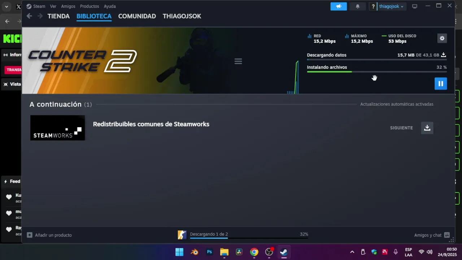Viewport: 462px width, 260px height.
Task: Click the Steam logo in the menu bar
Action: [x=29, y=6]
